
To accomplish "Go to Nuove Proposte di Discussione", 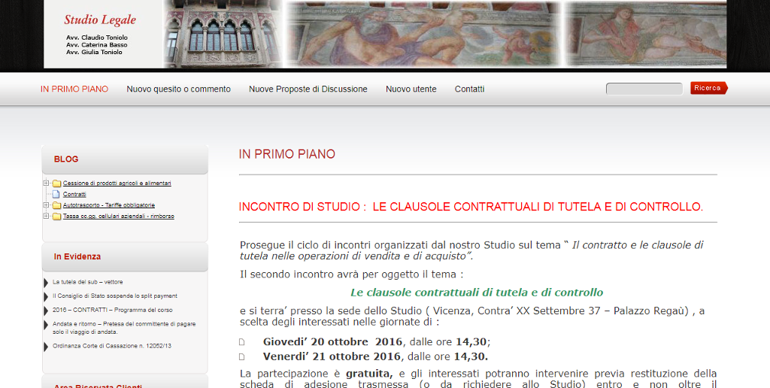I will tap(308, 89).
